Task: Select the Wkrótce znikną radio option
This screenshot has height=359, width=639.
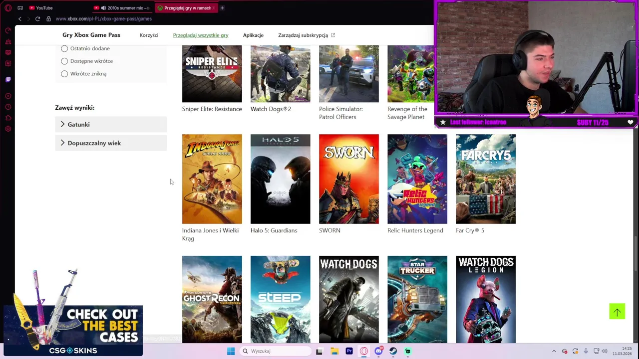Action: 64,74
